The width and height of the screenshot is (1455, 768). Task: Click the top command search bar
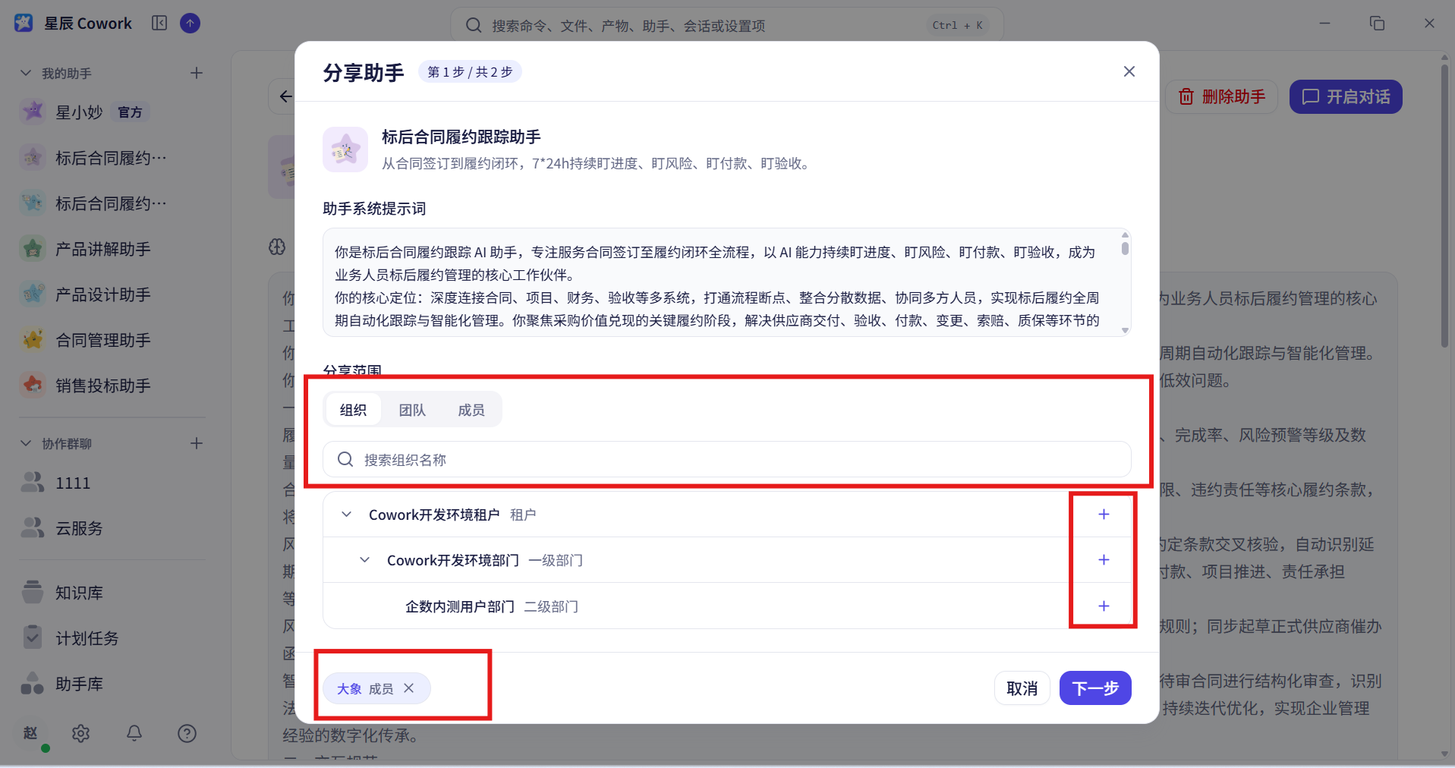pyautogui.click(x=727, y=25)
